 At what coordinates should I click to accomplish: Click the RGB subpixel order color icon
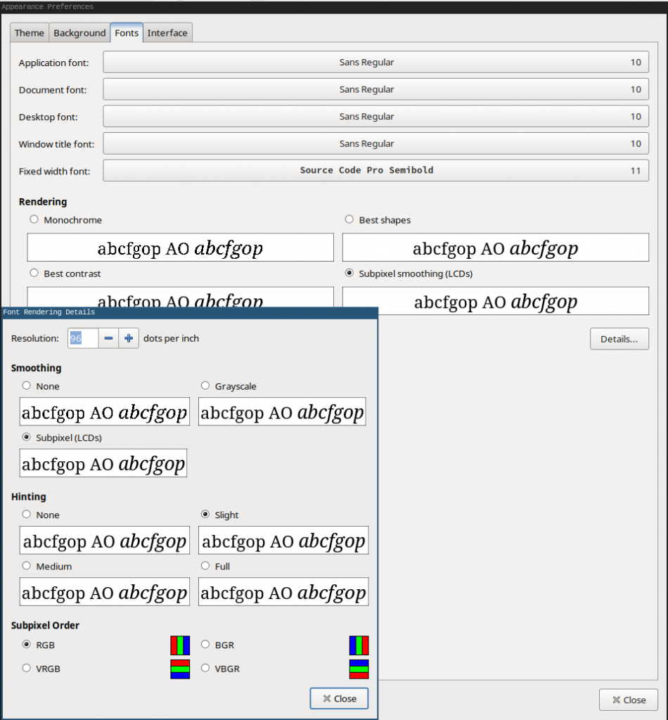coord(180,645)
